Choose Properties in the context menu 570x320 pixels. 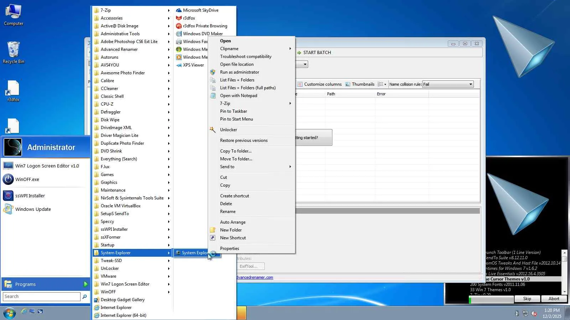point(252,249)
